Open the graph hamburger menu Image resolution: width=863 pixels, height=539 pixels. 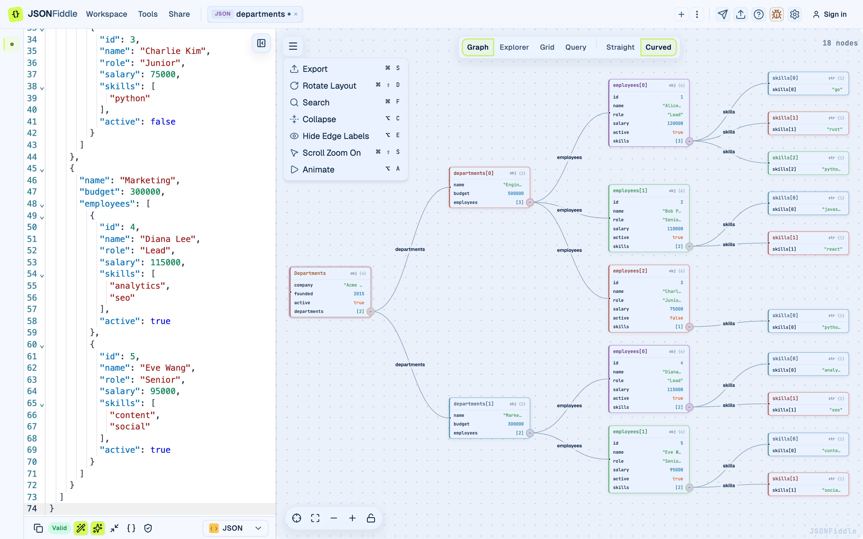[293, 46]
